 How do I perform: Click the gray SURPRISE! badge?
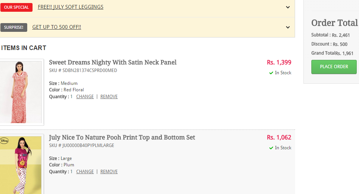(14, 27)
